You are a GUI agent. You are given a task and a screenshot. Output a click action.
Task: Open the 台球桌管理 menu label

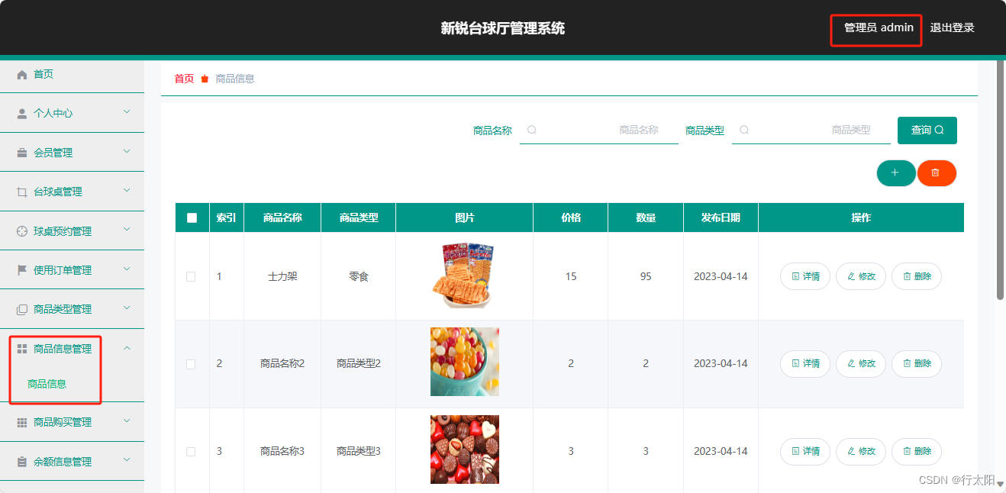coord(58,192)
